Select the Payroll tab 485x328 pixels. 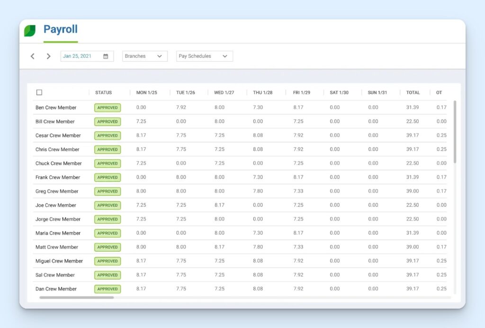tap(61, 29)
